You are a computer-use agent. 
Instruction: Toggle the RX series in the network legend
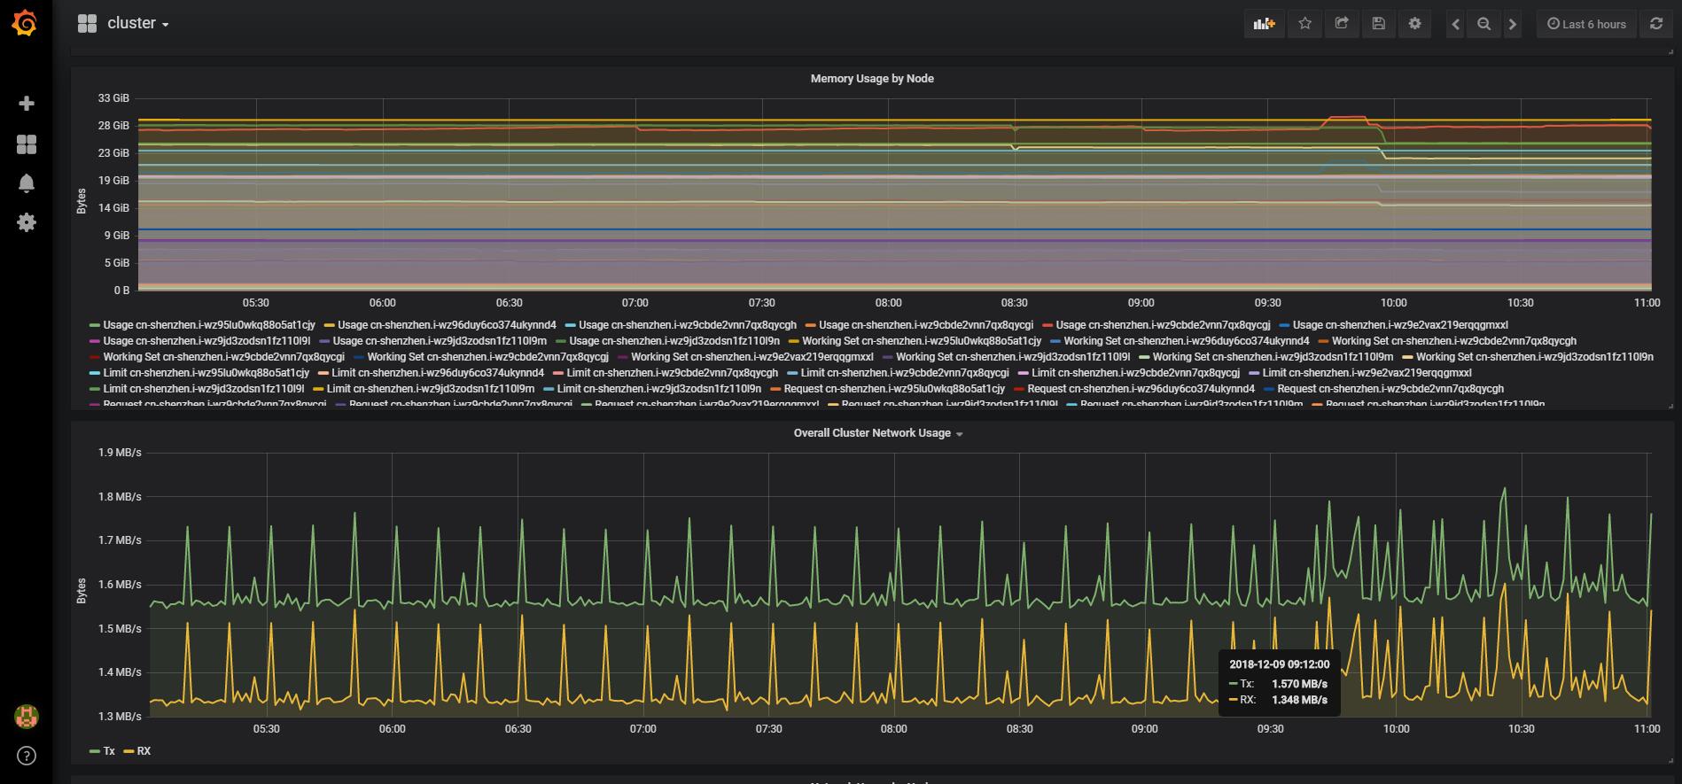(144, 751)
